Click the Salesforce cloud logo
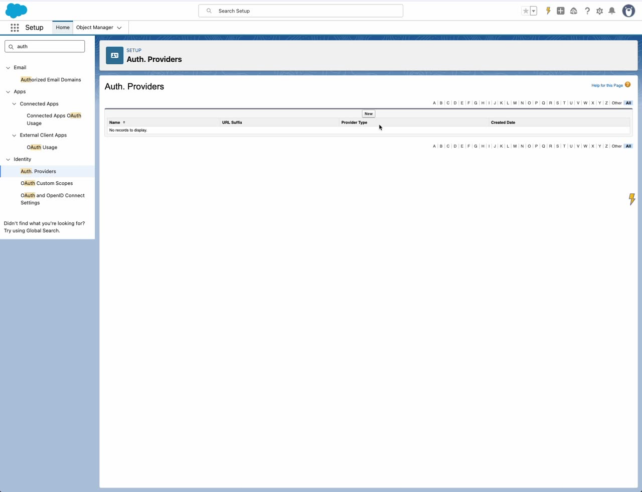This screenshot has height=492, width=642. click(x=16, y=11)
